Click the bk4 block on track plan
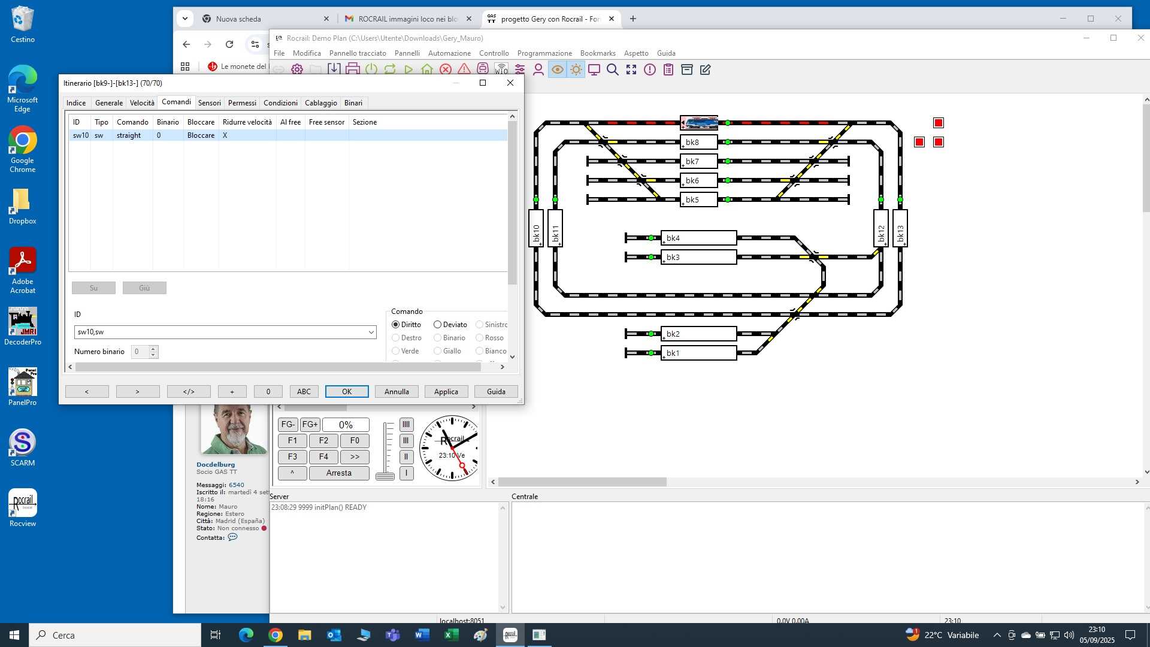Screen dimensions: 1150x647 (x=698, y=238)
